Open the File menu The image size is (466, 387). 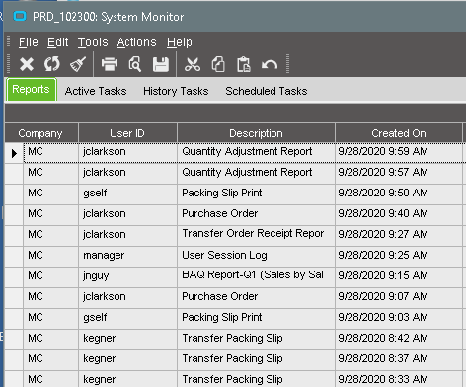click(x=29, y=42)
